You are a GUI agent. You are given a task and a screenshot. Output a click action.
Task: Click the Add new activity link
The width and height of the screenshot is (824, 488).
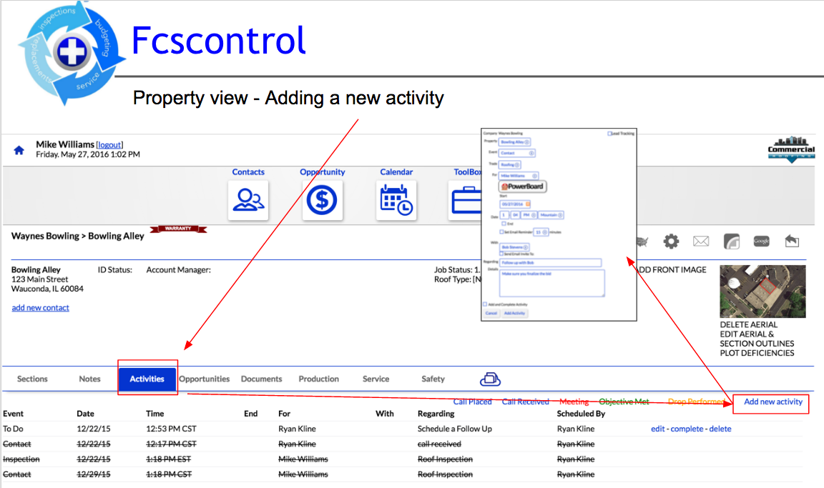click(773, 402)
